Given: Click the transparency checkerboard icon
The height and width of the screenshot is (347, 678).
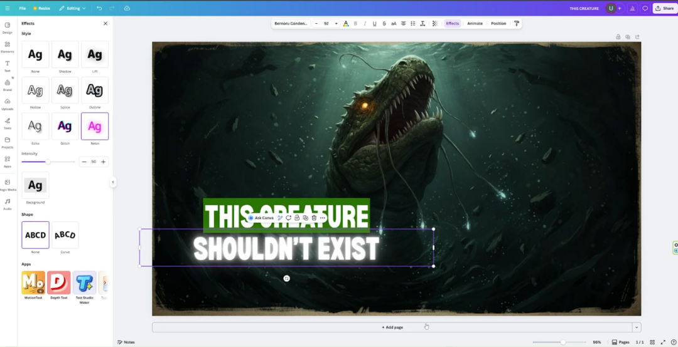Looking at the screenshot, I should click(x=435, y=24).
